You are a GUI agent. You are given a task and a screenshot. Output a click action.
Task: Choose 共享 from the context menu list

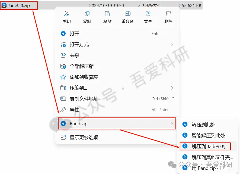tap(117, 55)
